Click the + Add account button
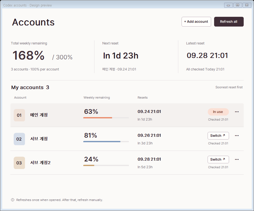This screenshot has height=211, width=254. [196, 22]
